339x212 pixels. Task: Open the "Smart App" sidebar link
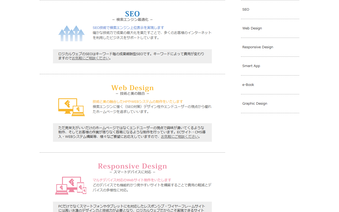(x=251, y=66)
